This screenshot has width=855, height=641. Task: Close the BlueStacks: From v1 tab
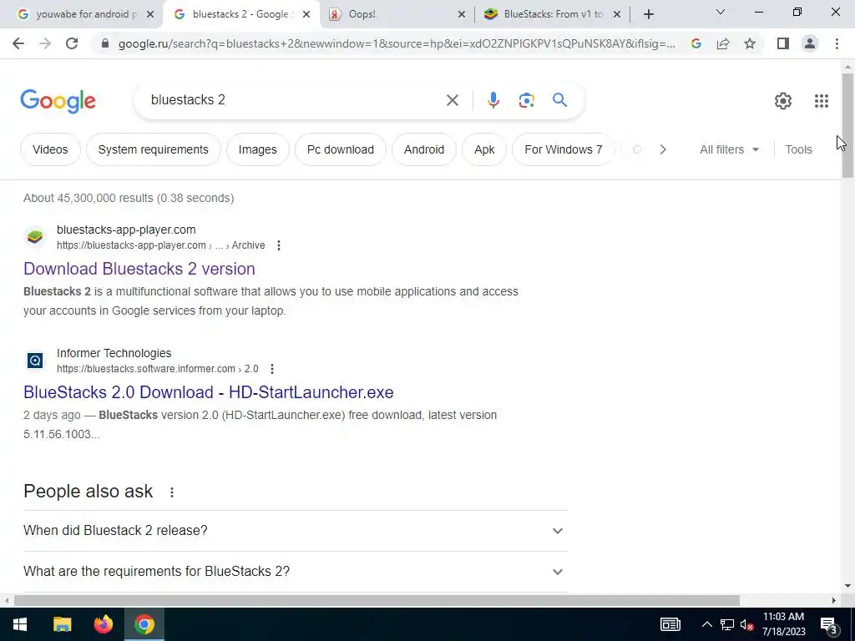(x=617, y=14)
